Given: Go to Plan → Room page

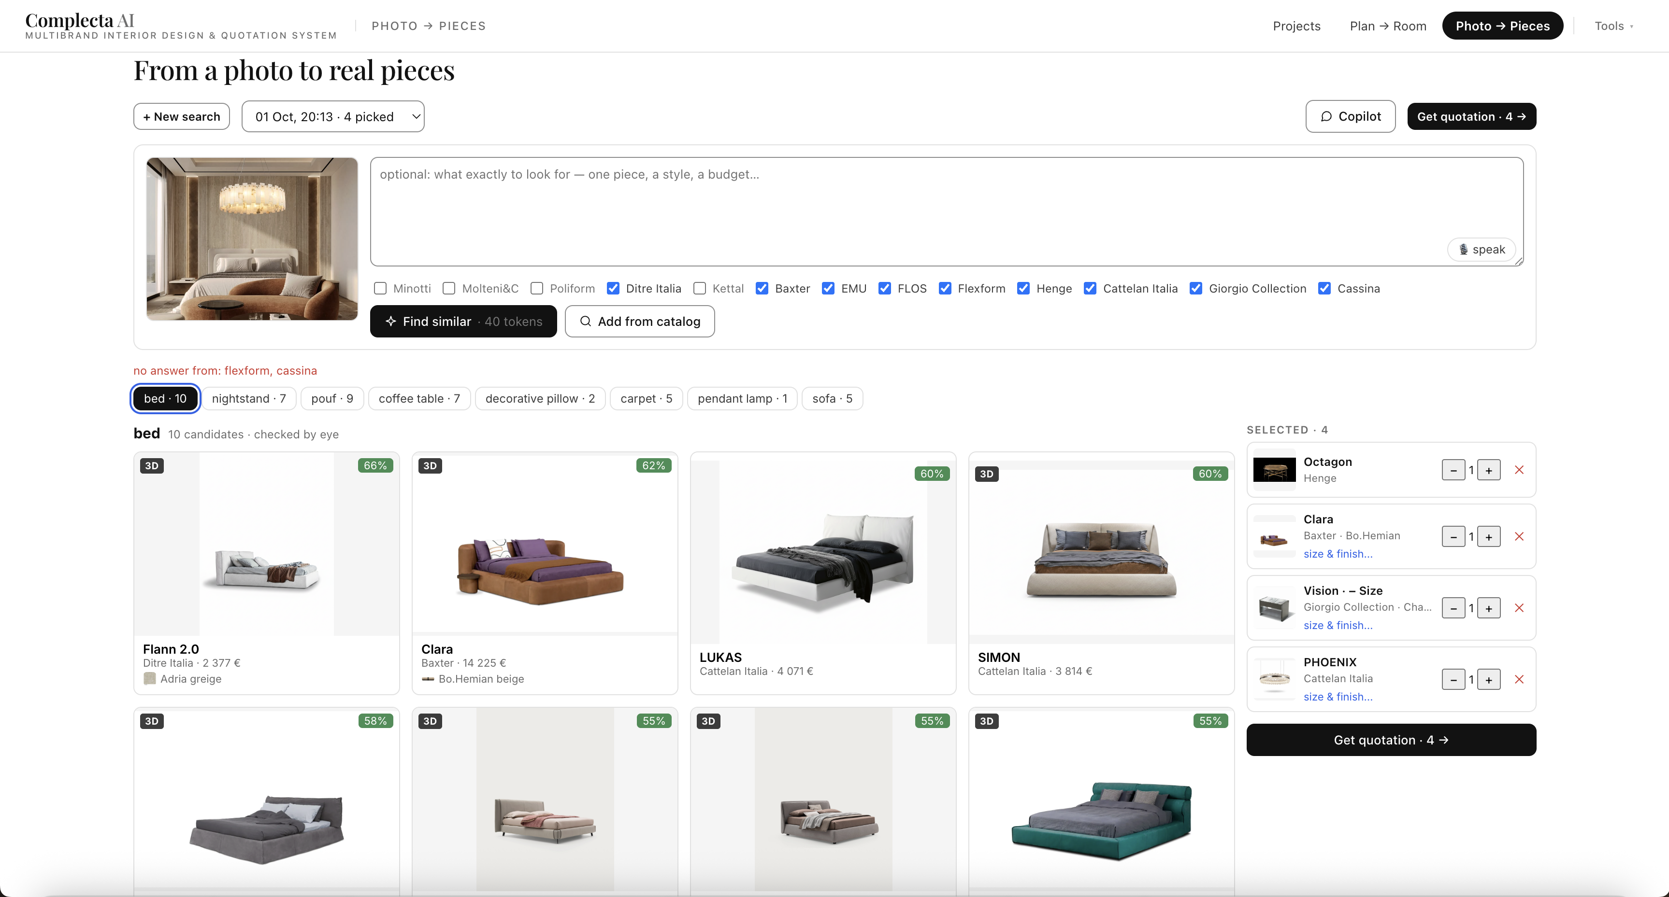Looking at the screenshot, I should point(1388,26).
